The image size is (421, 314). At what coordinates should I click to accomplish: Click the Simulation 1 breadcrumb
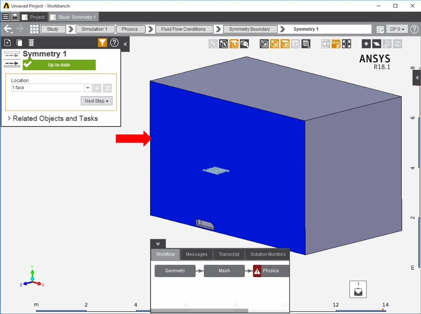click(95, 29)
